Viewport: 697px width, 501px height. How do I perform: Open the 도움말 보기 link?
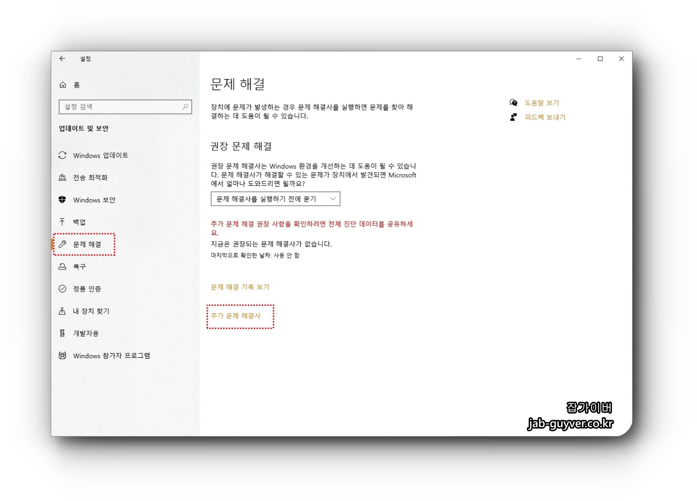[542, 103]
